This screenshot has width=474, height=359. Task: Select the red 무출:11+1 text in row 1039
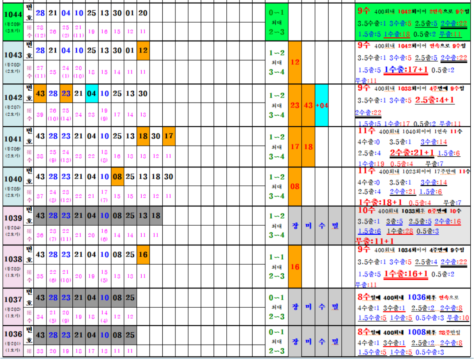click(x=375, y=241)
